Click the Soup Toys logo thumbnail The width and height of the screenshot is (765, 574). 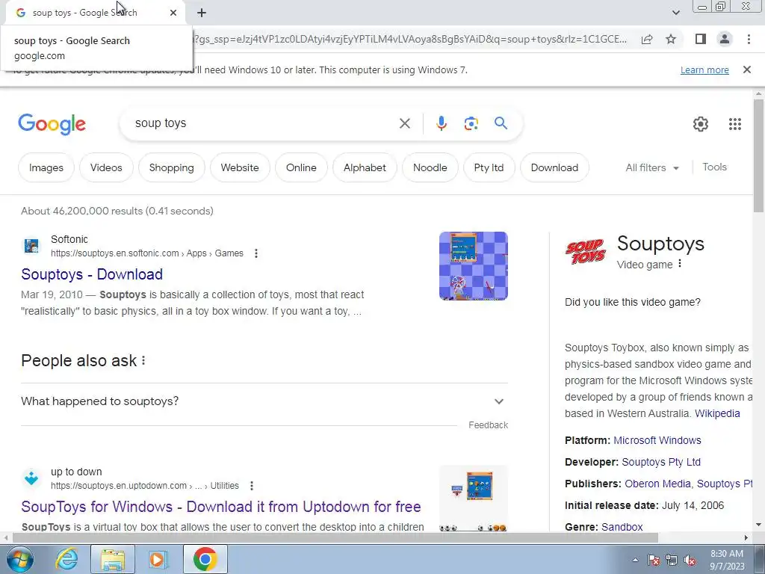pyautogui.click(x=586, y=251)
